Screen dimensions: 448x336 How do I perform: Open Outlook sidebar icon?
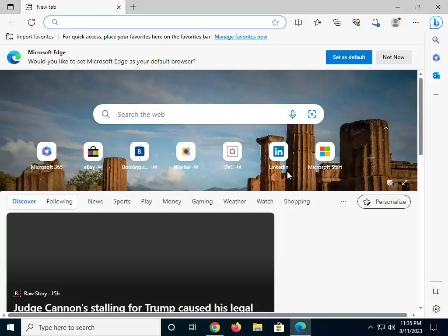[436, 75]
